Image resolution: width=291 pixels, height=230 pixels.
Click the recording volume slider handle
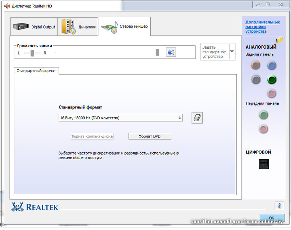click(158, 52)
